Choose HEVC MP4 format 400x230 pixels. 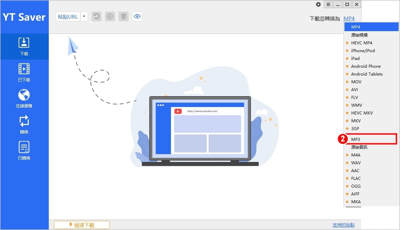coord(371,43)
